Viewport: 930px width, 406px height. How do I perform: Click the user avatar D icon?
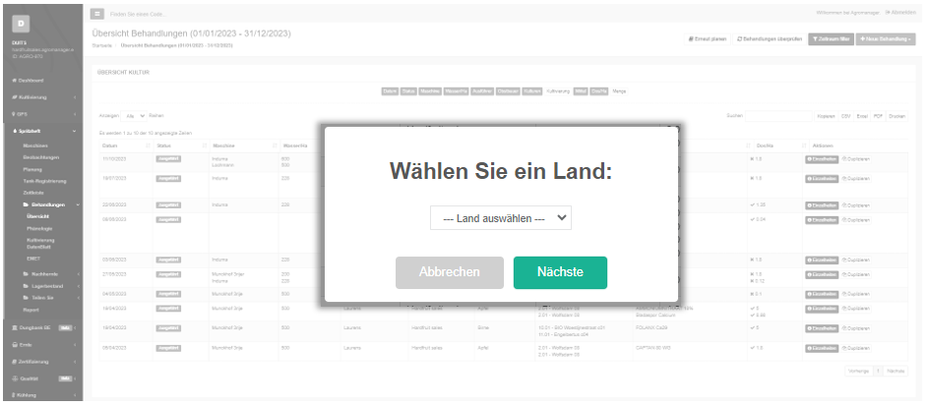coord(21,24)
